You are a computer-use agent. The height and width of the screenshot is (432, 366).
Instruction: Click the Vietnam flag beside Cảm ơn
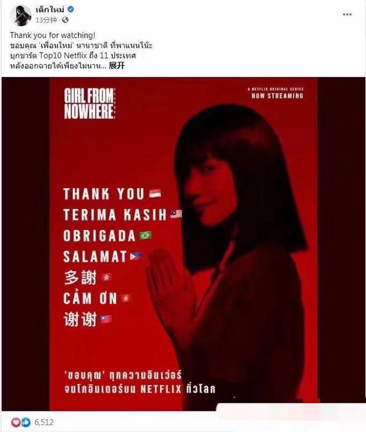126,298
